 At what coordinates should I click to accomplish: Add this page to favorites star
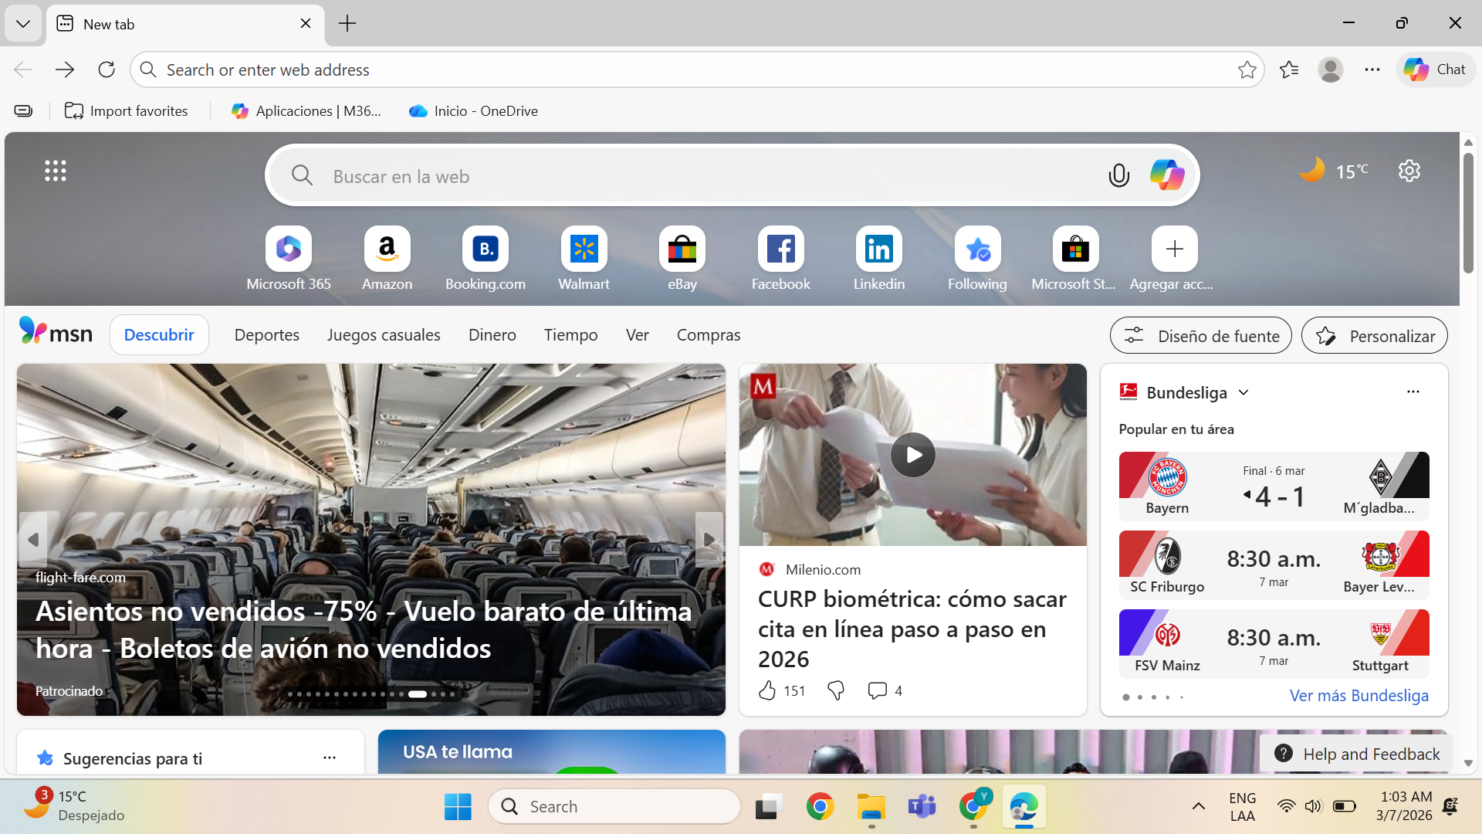tap(1247, 69)
